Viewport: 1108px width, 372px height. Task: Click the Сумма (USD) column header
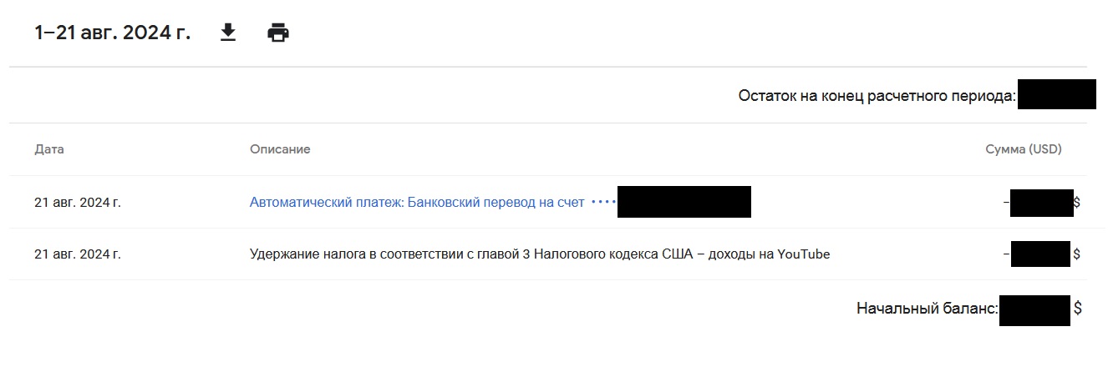click(1024, 149)
